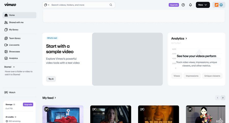Click the Live events camera icon

tap(6, 45)
